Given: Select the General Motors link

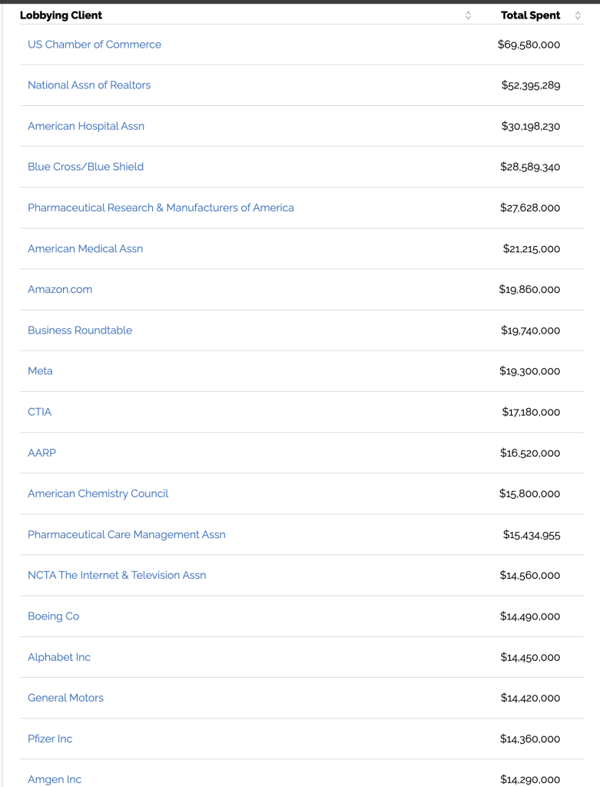Looking at the screenshot, I should tap(65, 698).
